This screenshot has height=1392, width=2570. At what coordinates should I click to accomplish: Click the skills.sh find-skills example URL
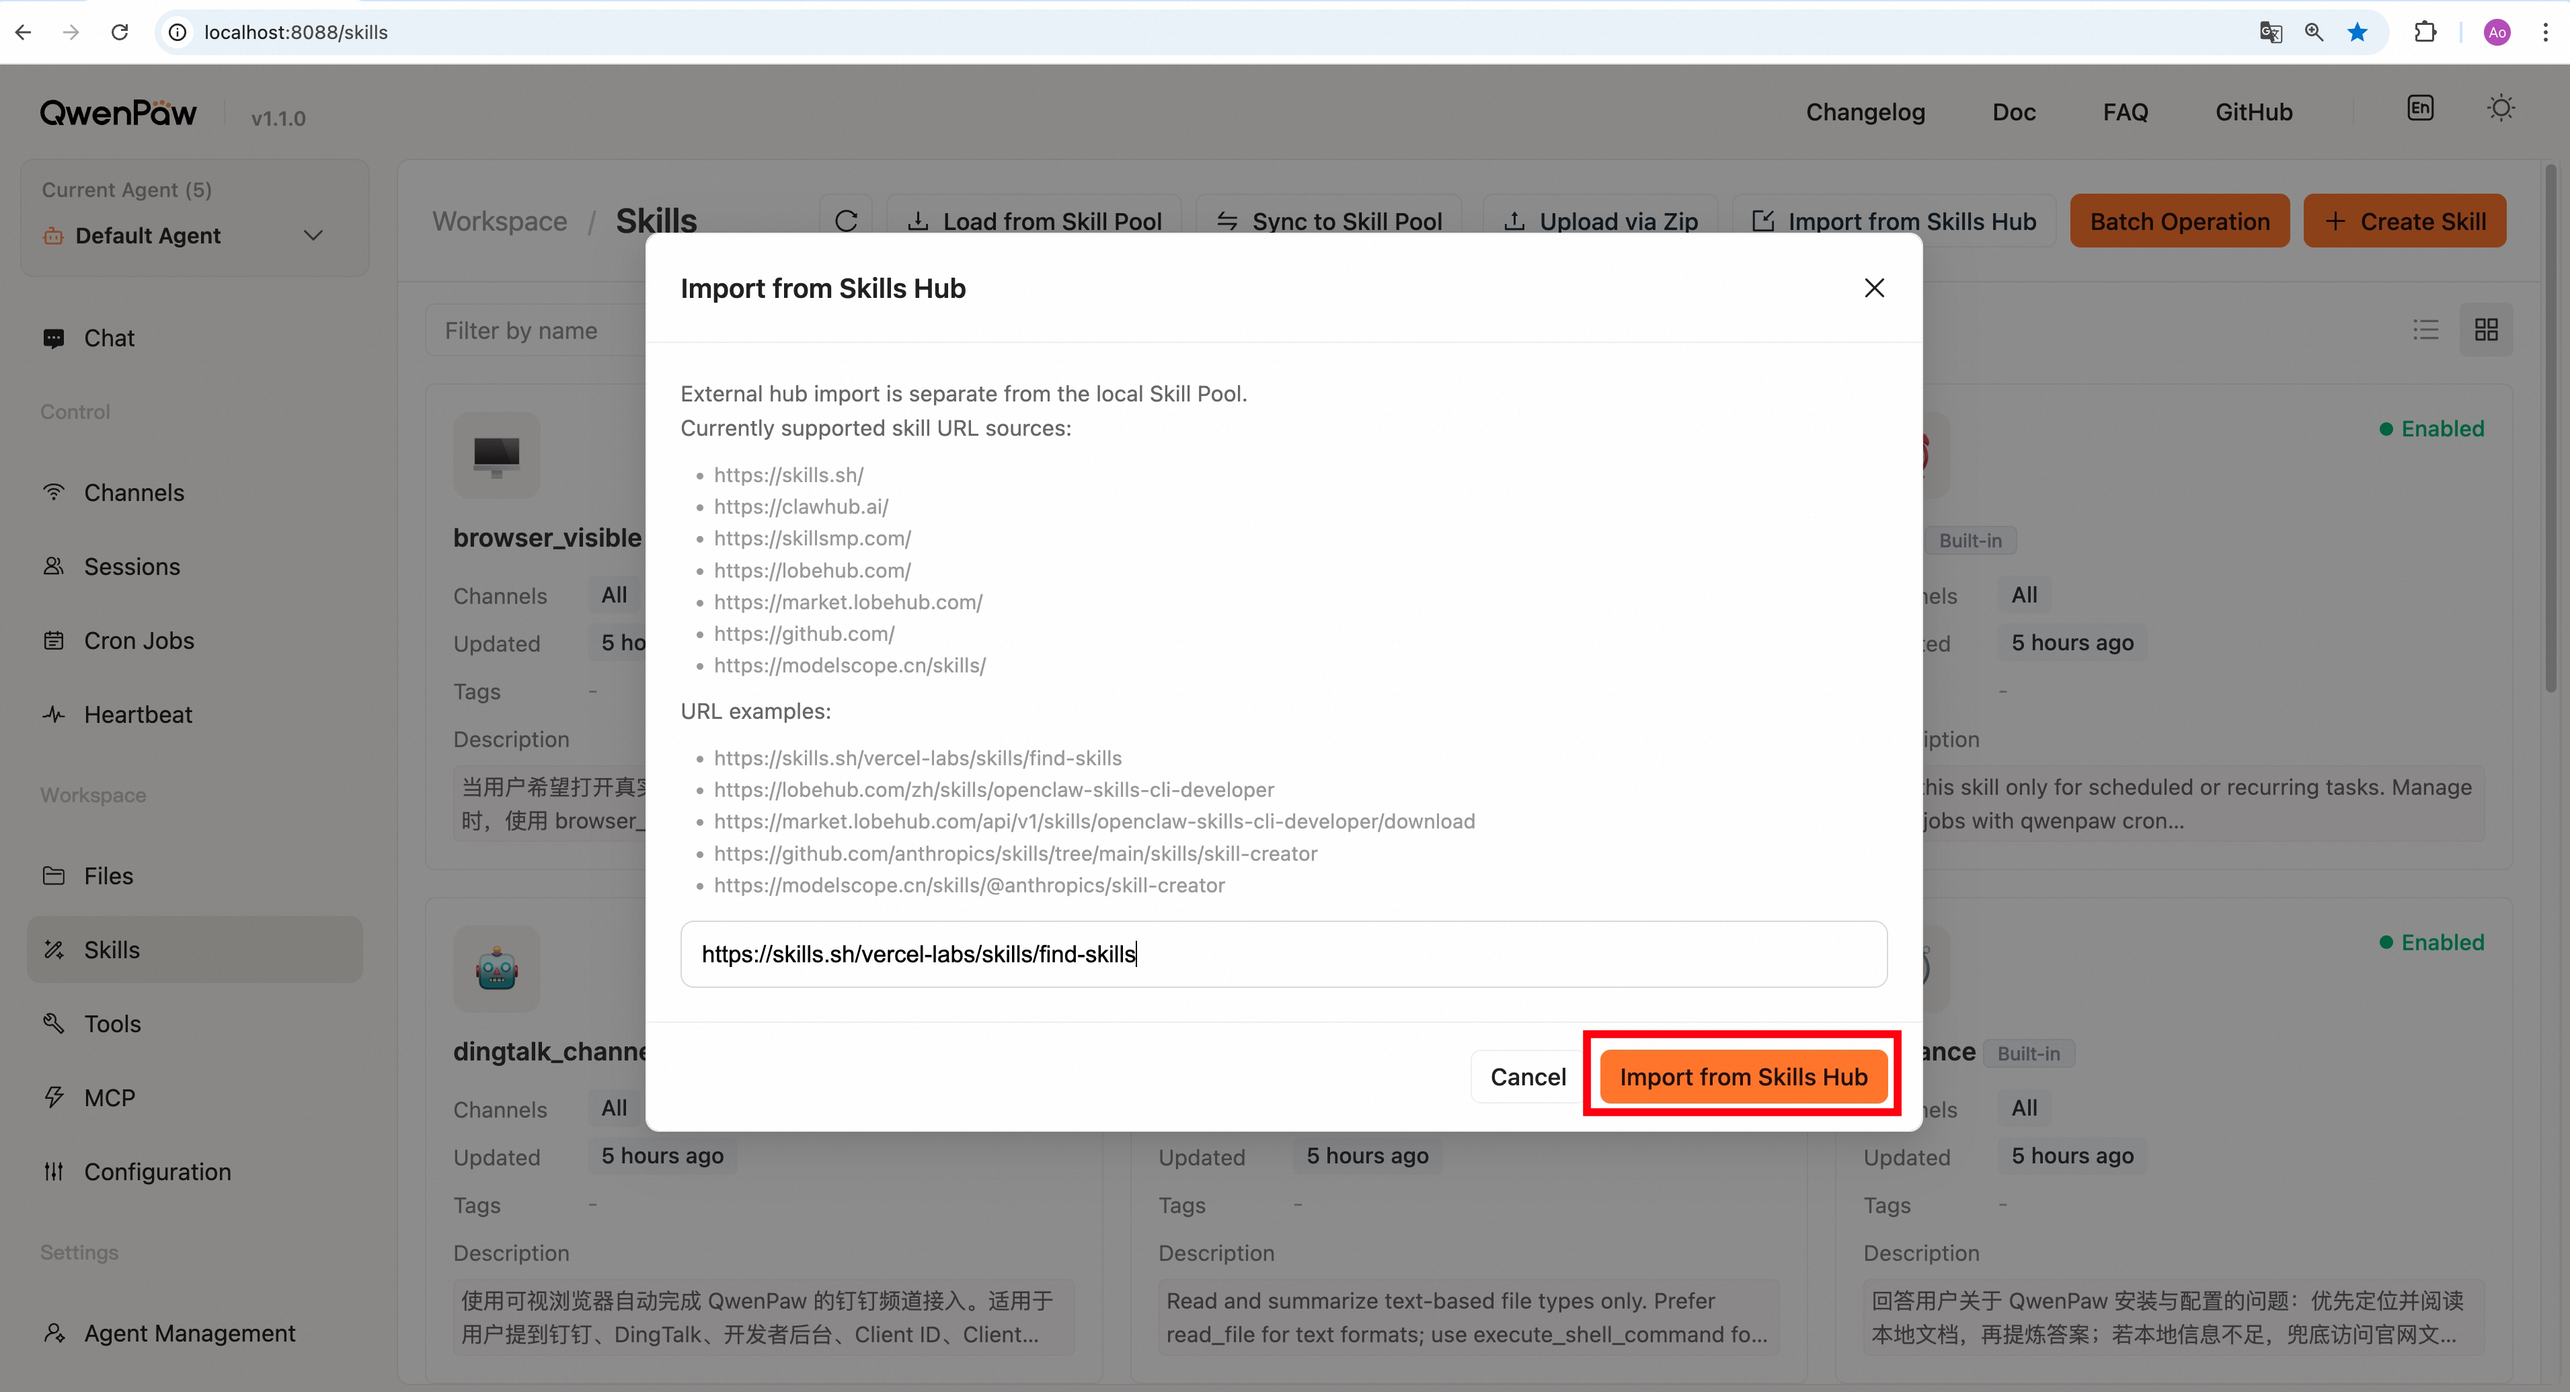click(917, 759)
